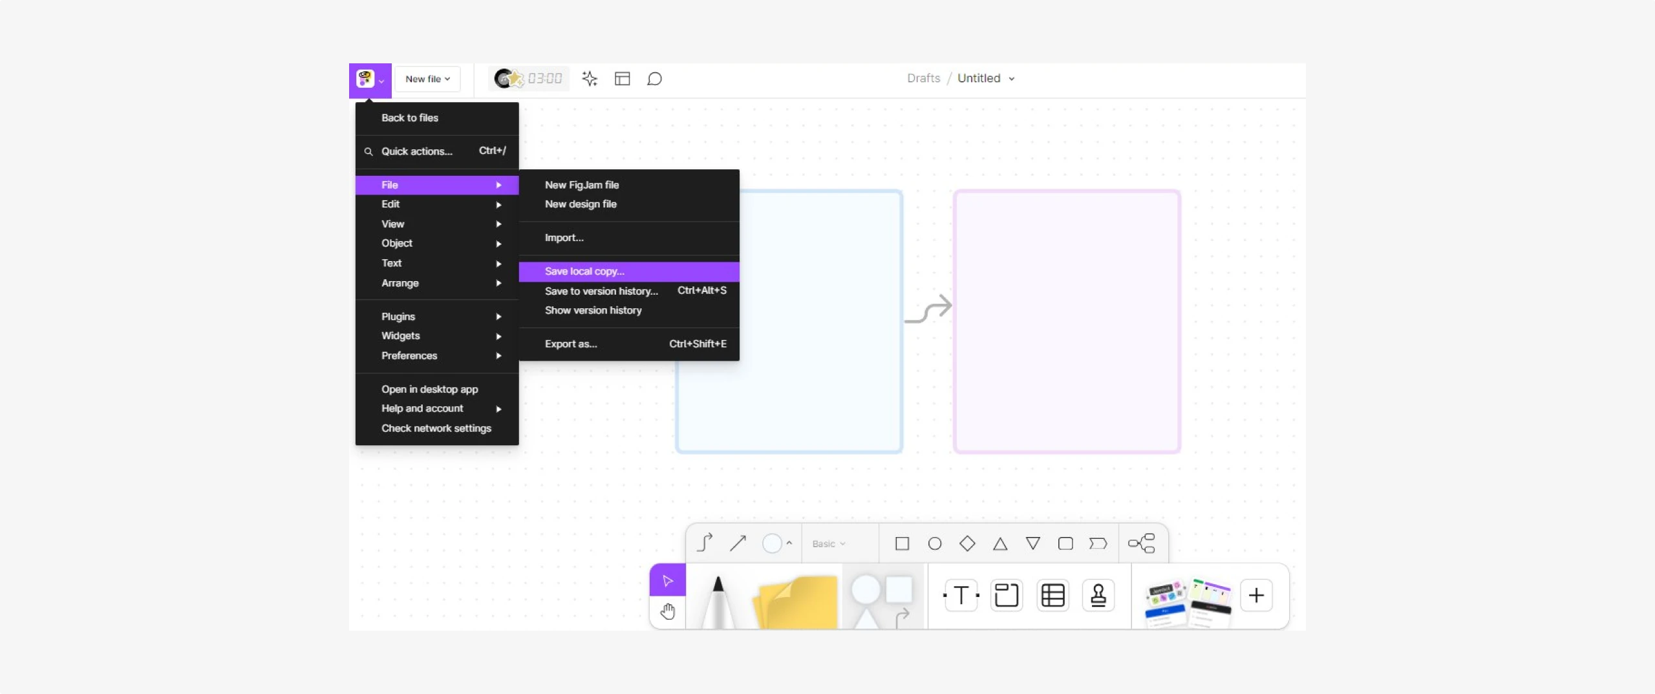Open the New file dropdown
Screen dimensions: 1655x694
(427, 79)
